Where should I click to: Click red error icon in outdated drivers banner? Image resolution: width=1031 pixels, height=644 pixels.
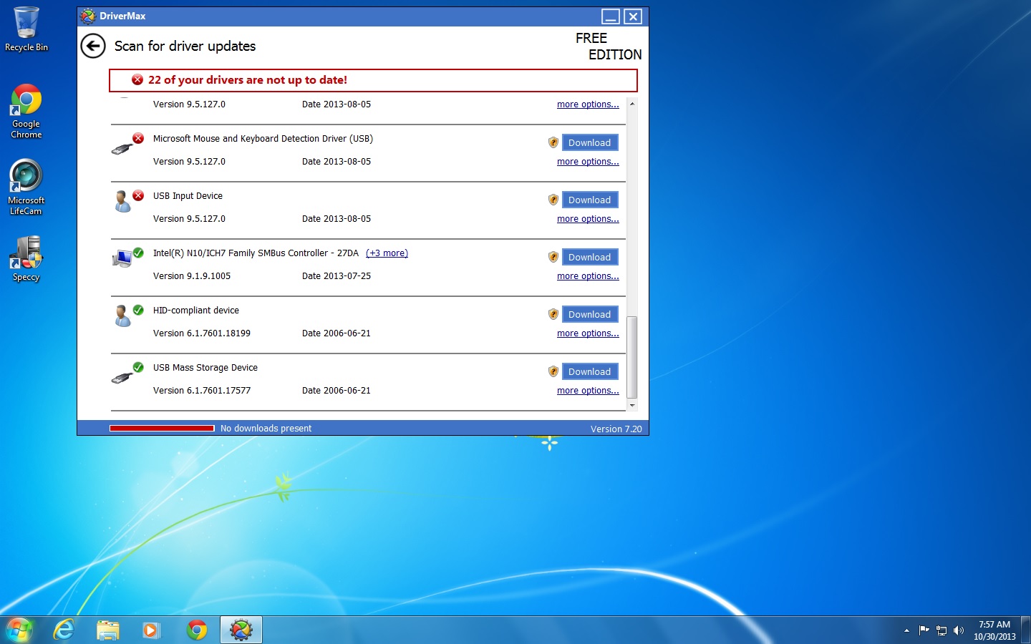(x=137, y=80)
